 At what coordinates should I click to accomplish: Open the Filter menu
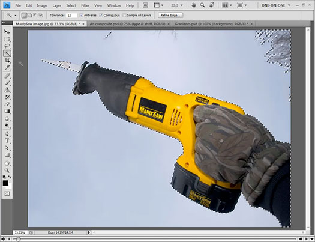(x=85, y=5)
